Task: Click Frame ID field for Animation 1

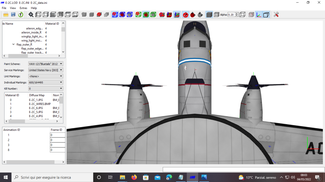Action: point(58,135)
